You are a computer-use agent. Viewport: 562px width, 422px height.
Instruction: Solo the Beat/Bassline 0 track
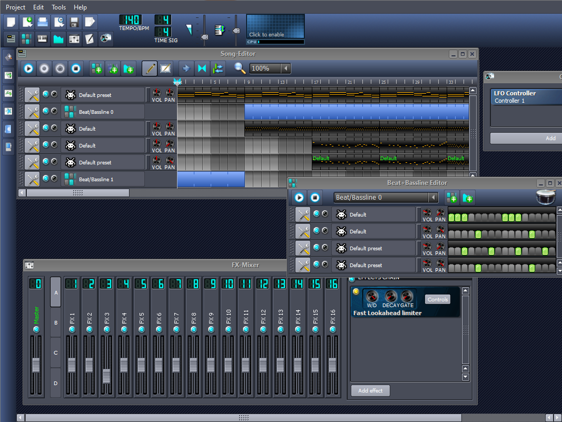click(x=54, y=111)
